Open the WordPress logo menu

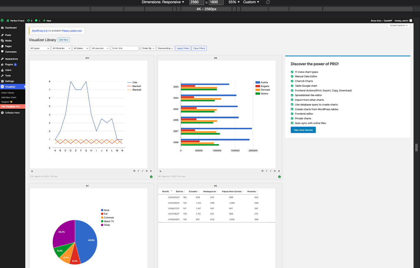2,21
